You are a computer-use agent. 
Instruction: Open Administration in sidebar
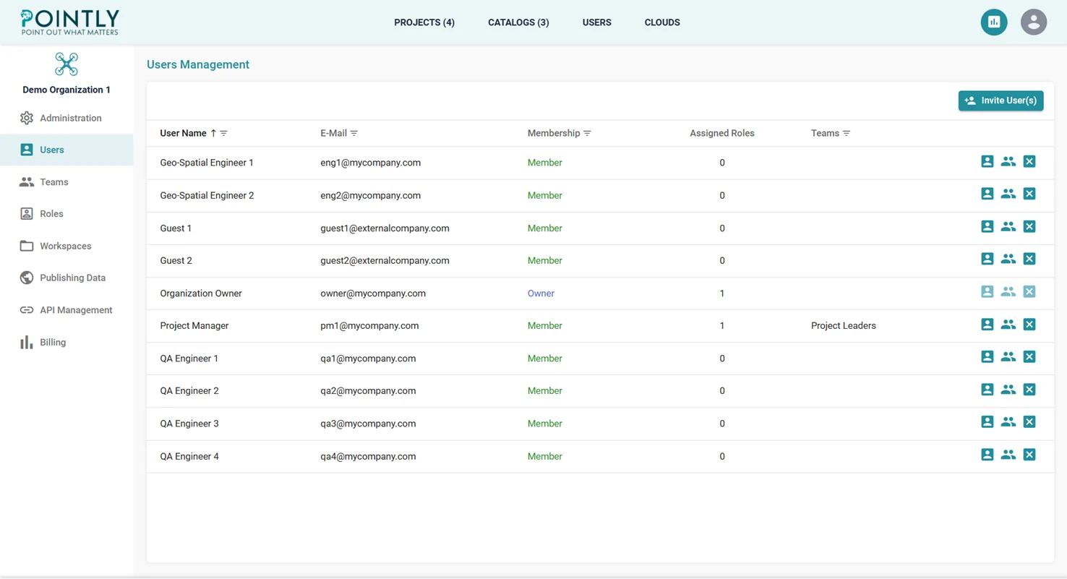(67, 118)
